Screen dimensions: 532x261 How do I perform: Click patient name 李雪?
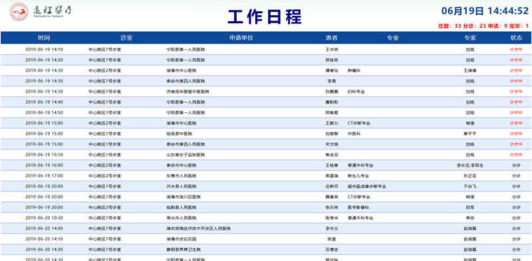click(x=331, y=81)
